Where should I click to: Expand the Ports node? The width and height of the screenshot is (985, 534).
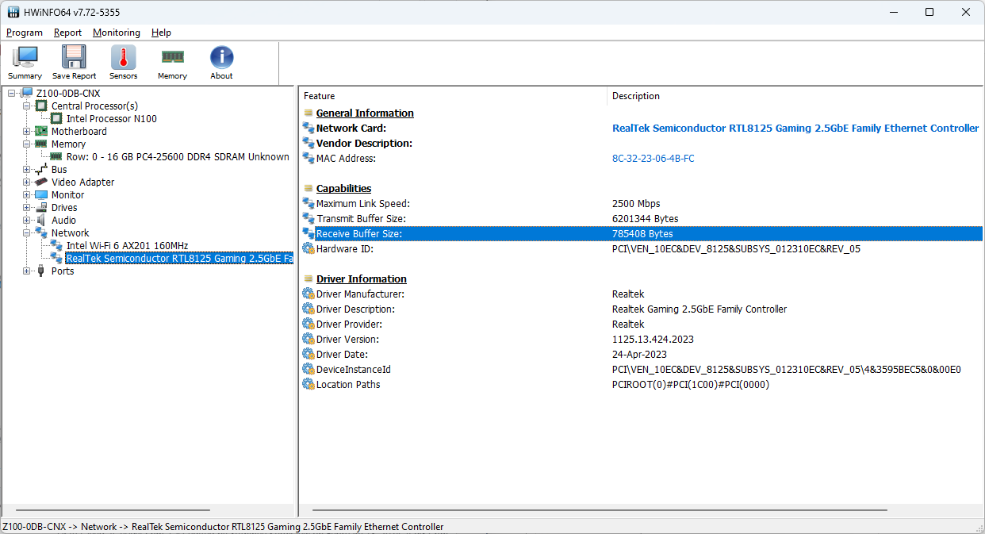click(27, 271)
